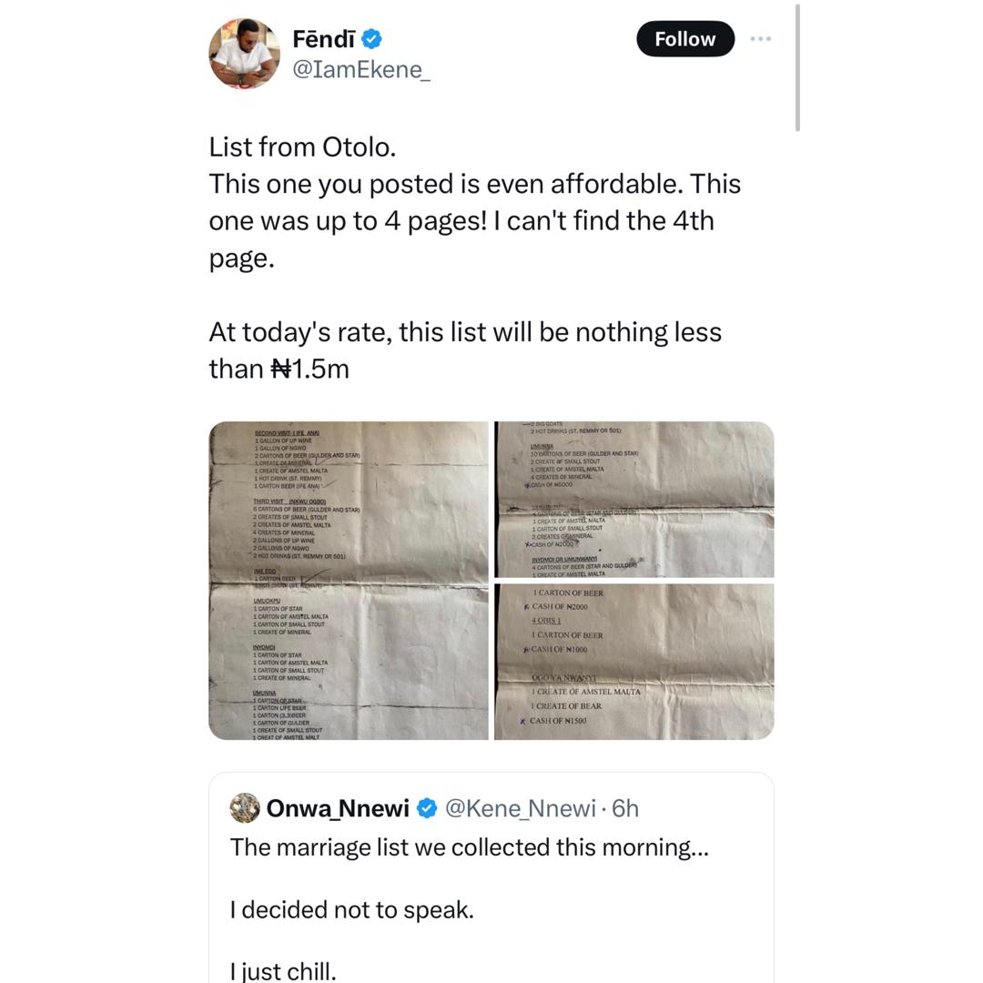Click the verified badge beside Onwa_Nnewi
The image size is (983, 983).
tap(426, 808)
